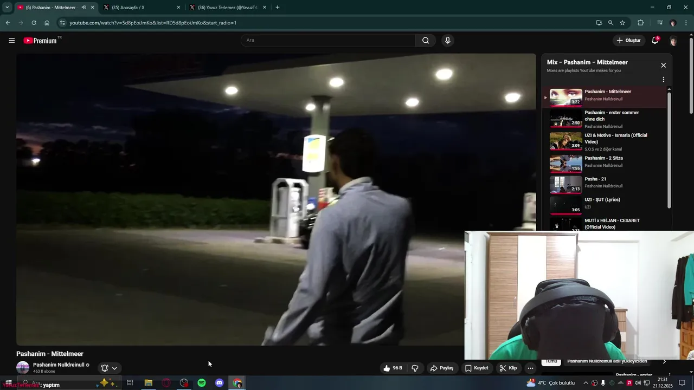This screenshot has width=694, height=390.
Task: Play 'Pasha - 21' from mix
Action: (x=605, y=184)
